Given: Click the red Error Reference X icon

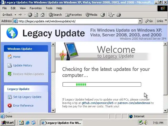Looking at the screenshot, I should [10, 106].
